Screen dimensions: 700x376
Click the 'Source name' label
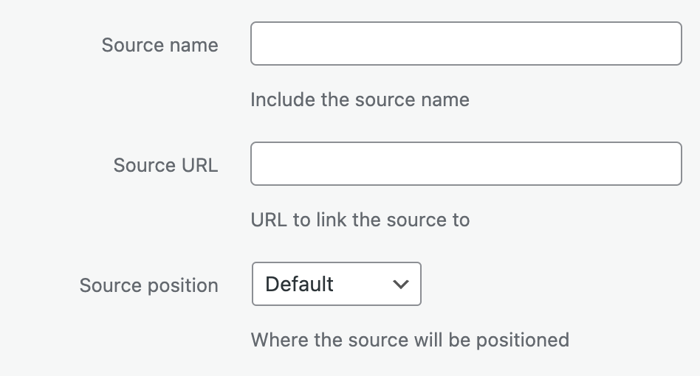pyautogui.click(x=159, y=45)
